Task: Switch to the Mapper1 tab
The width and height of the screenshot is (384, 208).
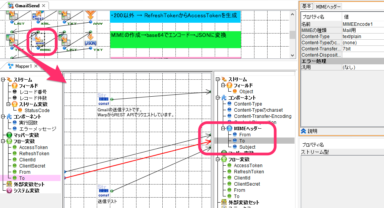Action: [x=24, y=66]
